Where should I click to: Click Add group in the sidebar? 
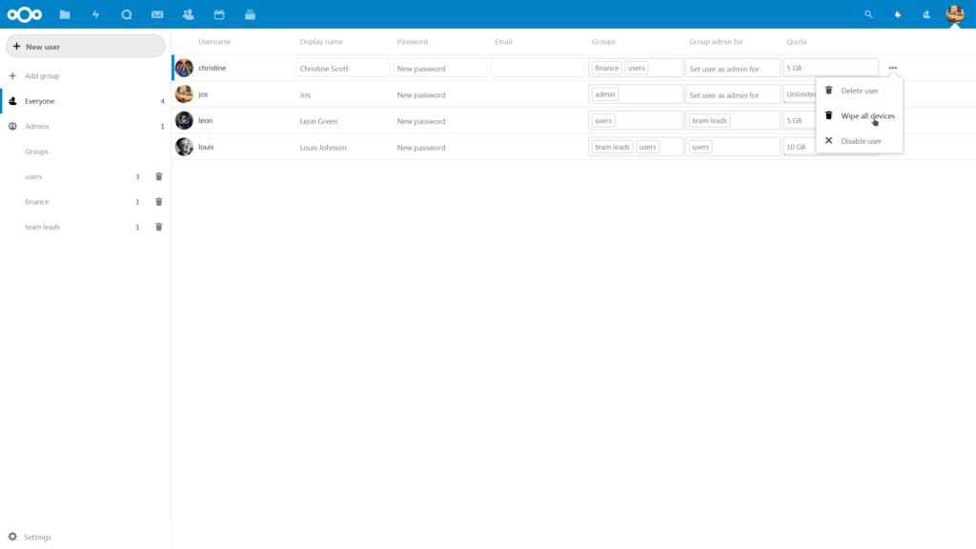click(44, 75)
